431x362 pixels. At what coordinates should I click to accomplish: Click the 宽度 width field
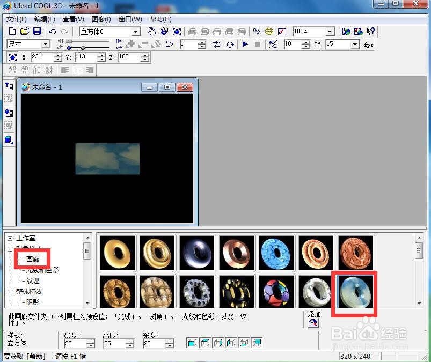pyautogui.click(x=75, y=343)
